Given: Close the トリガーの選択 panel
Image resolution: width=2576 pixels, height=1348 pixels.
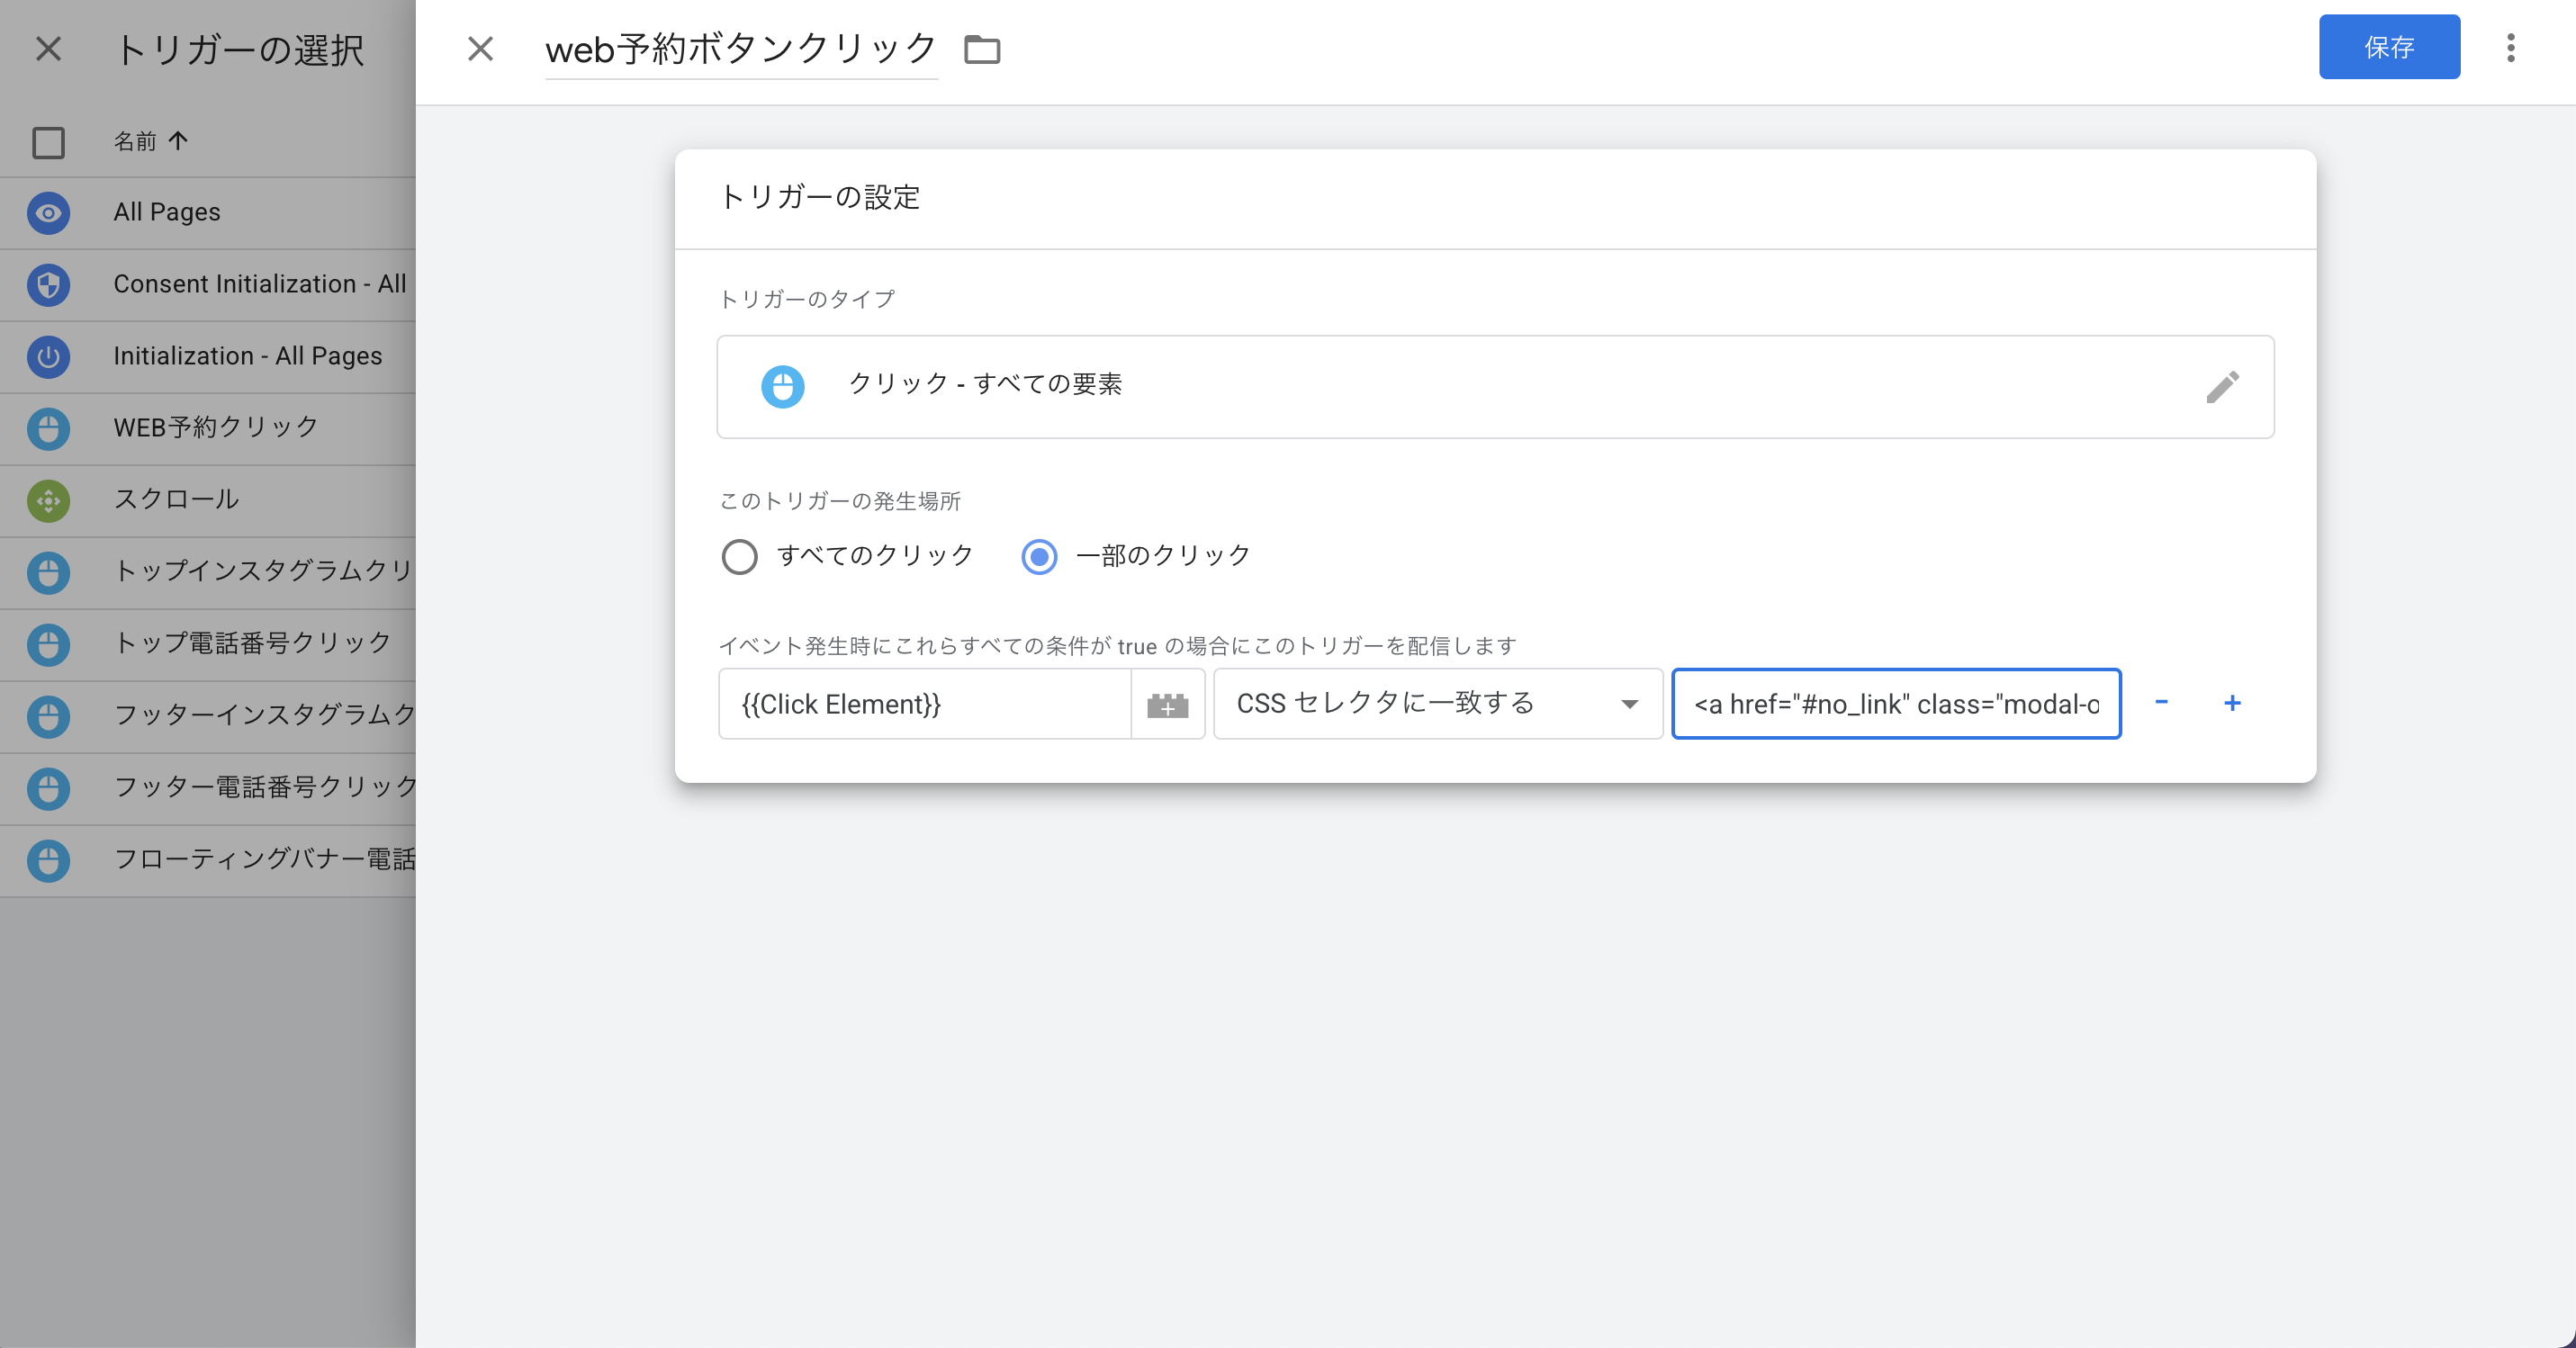Looking at the screenshot, I should (x=48, y=49).
